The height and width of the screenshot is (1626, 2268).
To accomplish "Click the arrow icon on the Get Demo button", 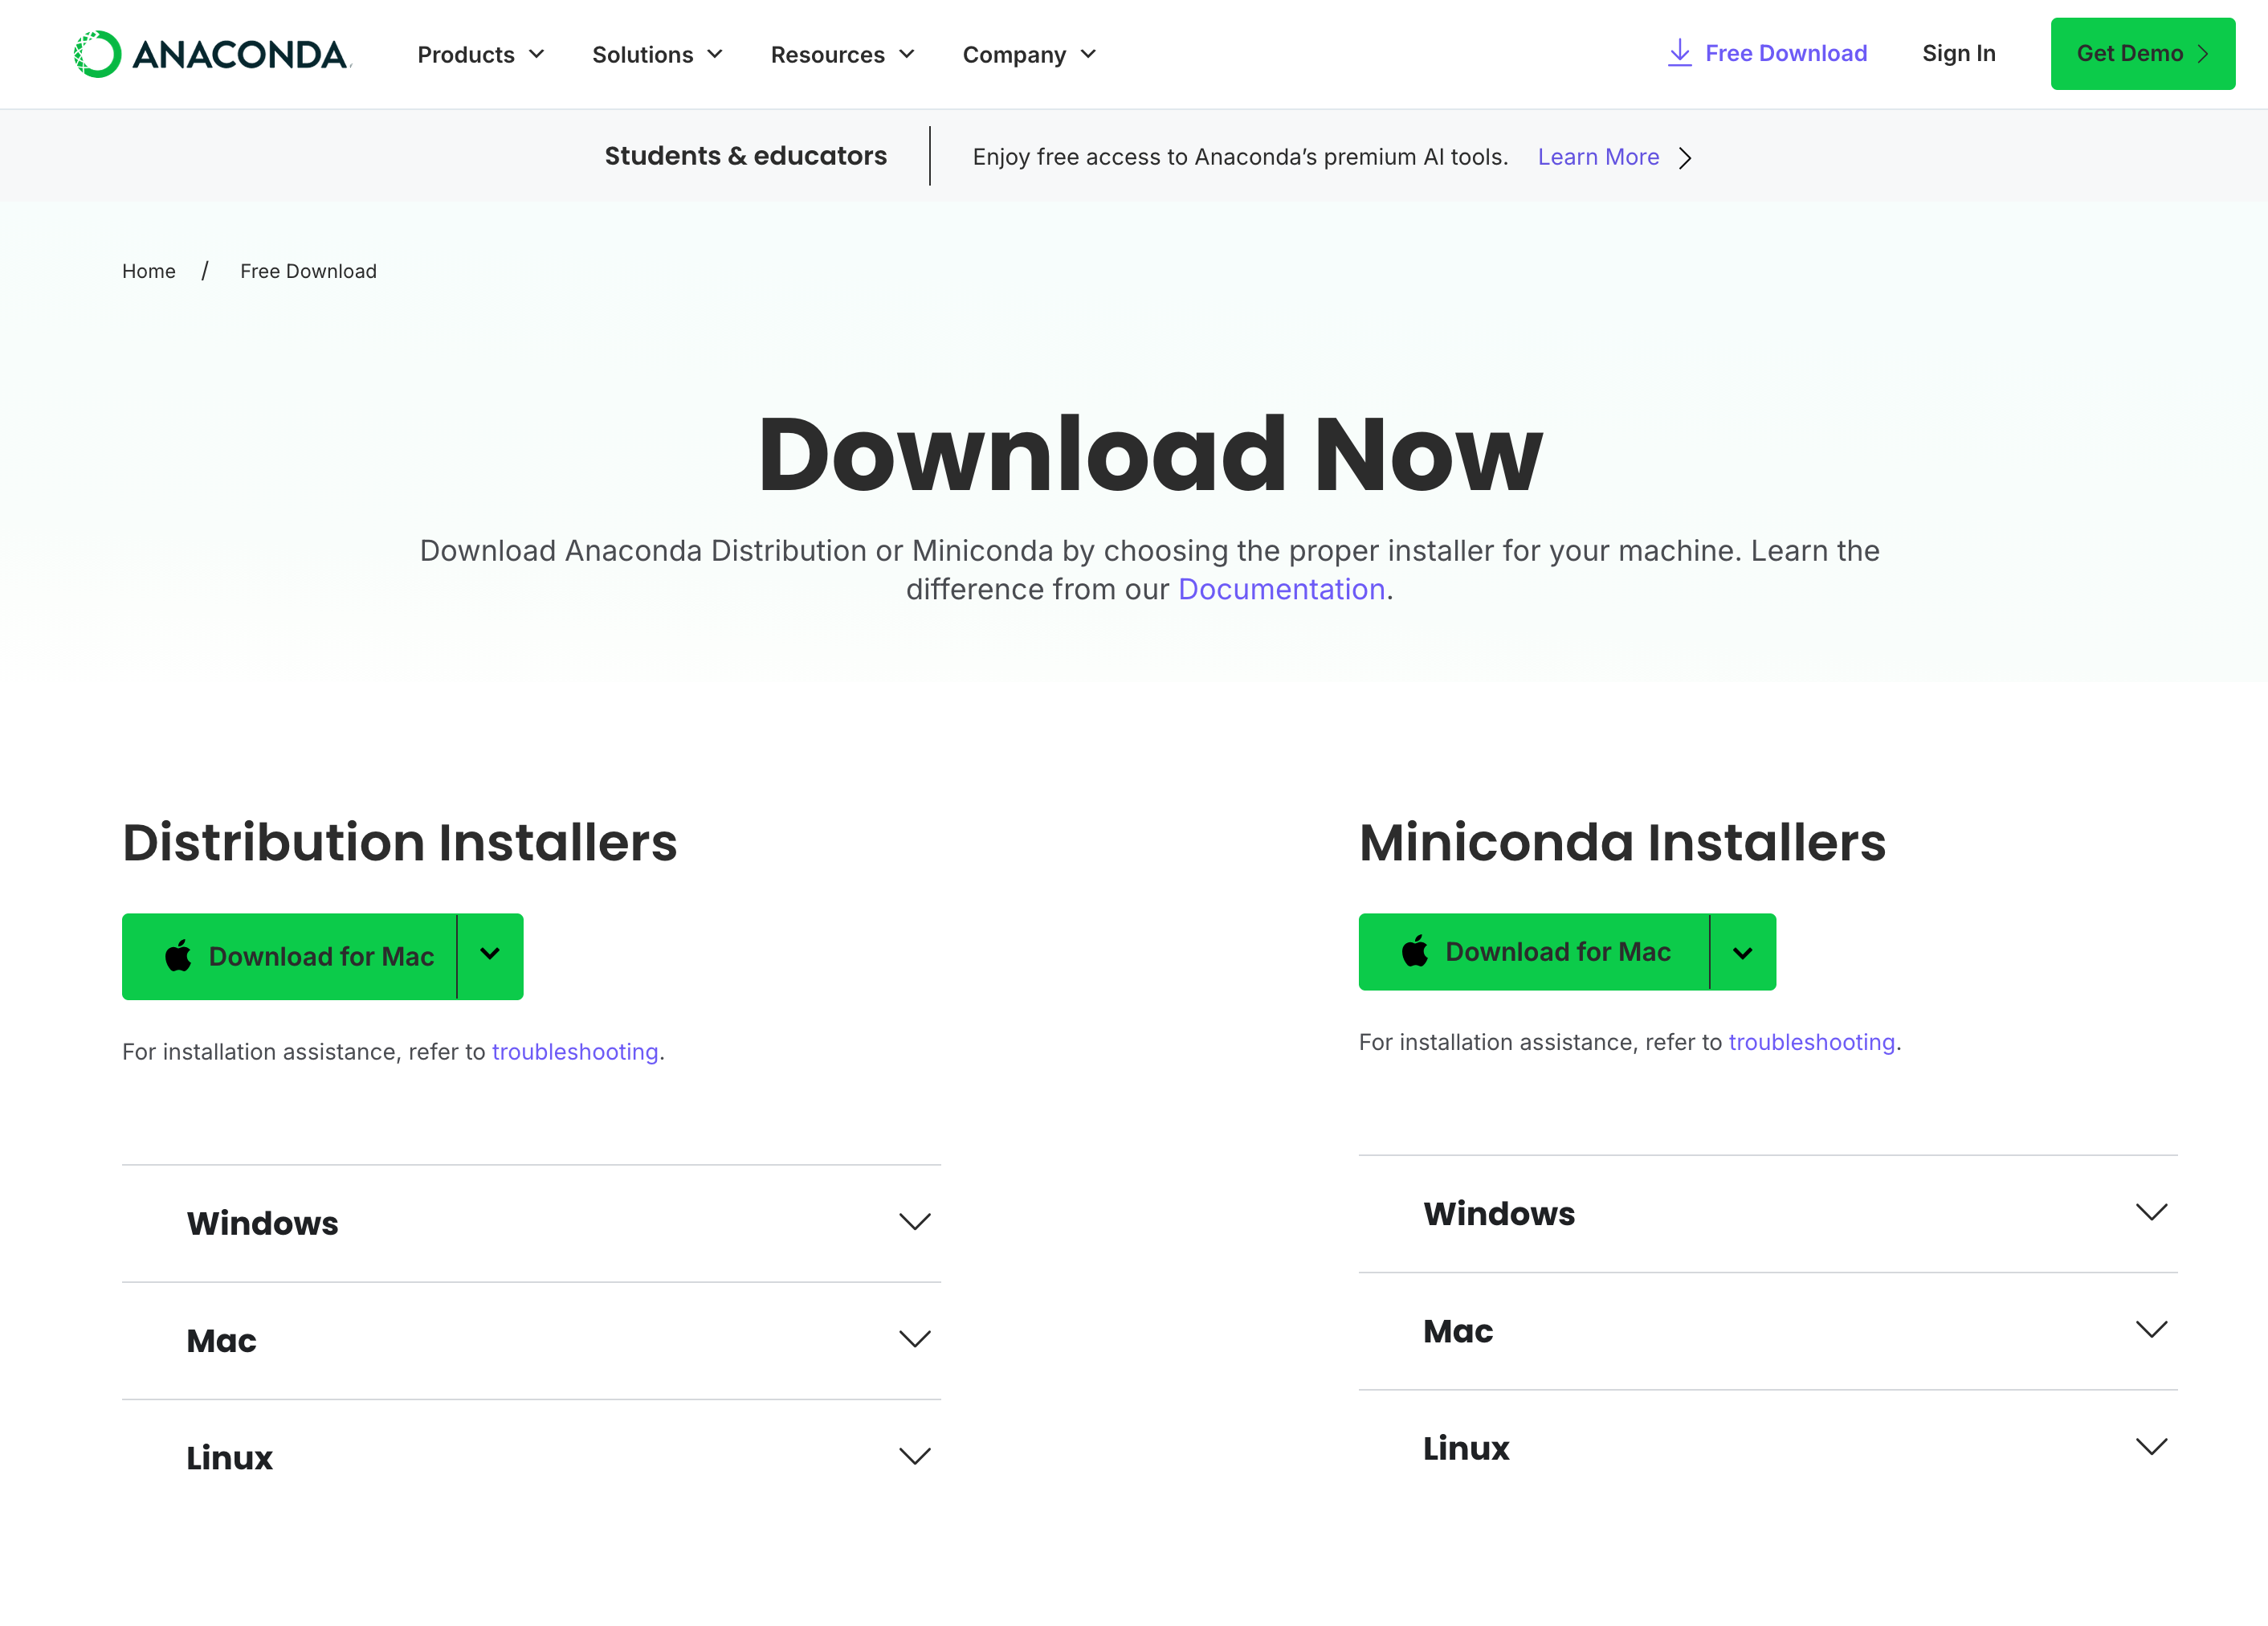I will [2203, 54].
